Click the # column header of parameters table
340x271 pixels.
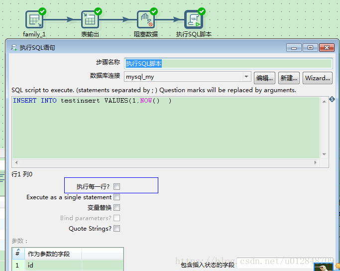(x=18, y=254)
